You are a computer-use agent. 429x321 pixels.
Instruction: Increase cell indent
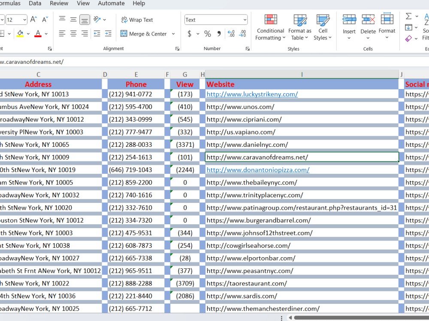pyautogui.click(x=109, y=33)
